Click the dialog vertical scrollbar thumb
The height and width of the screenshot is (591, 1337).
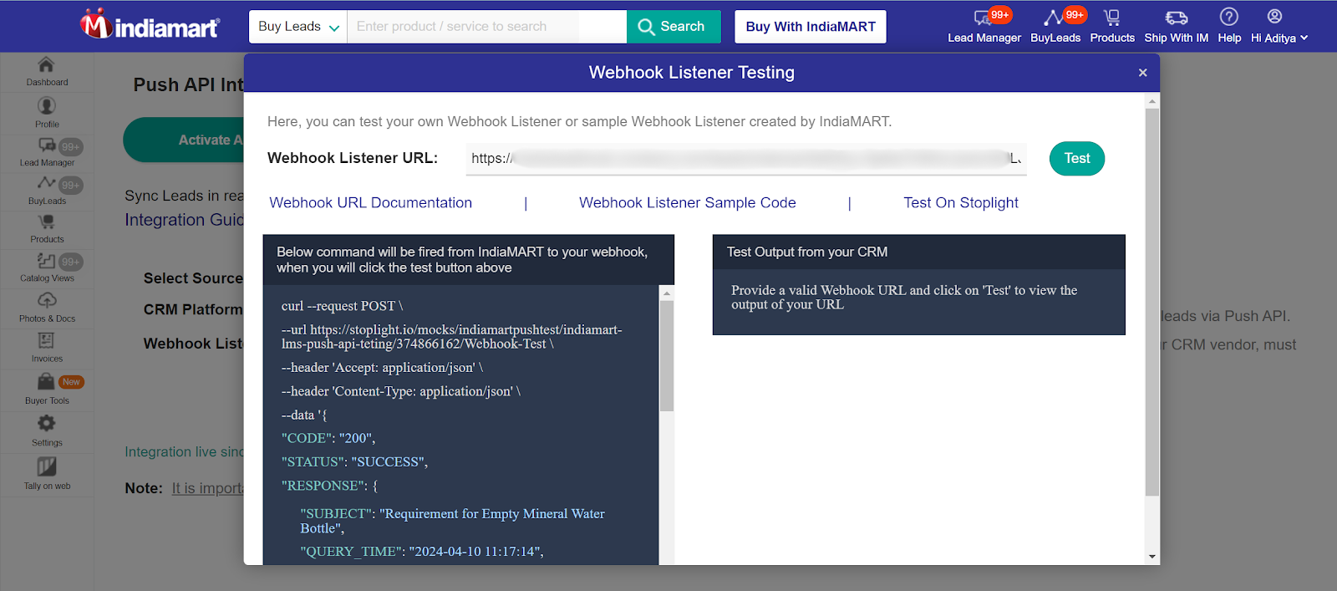pos(1152,301)
